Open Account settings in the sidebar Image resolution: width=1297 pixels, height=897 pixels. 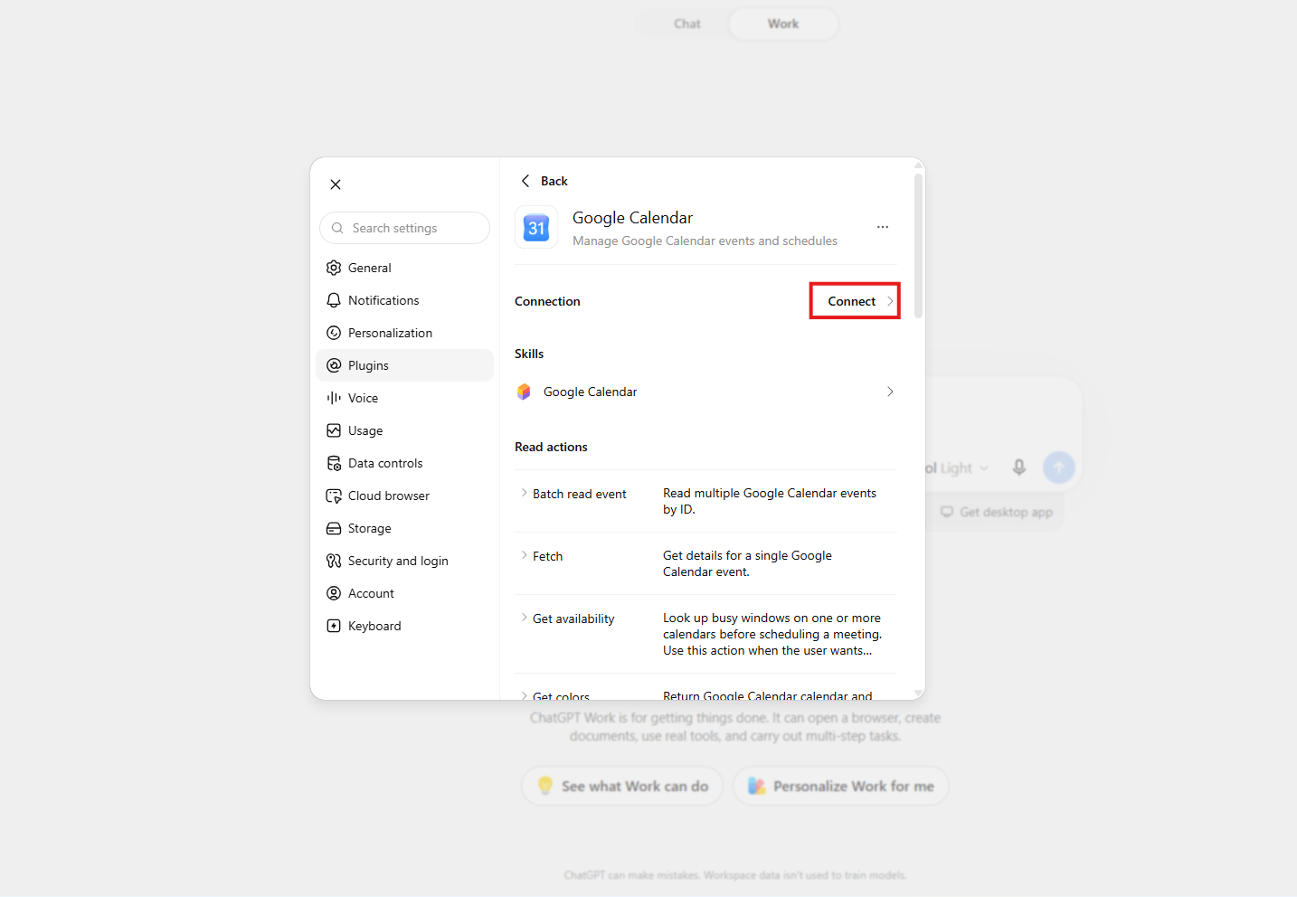click(404, 593)
